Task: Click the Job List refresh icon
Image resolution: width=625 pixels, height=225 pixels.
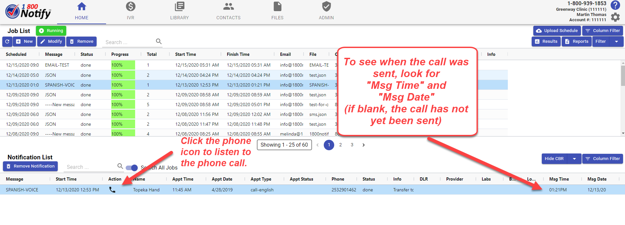Action: point(7,41)
